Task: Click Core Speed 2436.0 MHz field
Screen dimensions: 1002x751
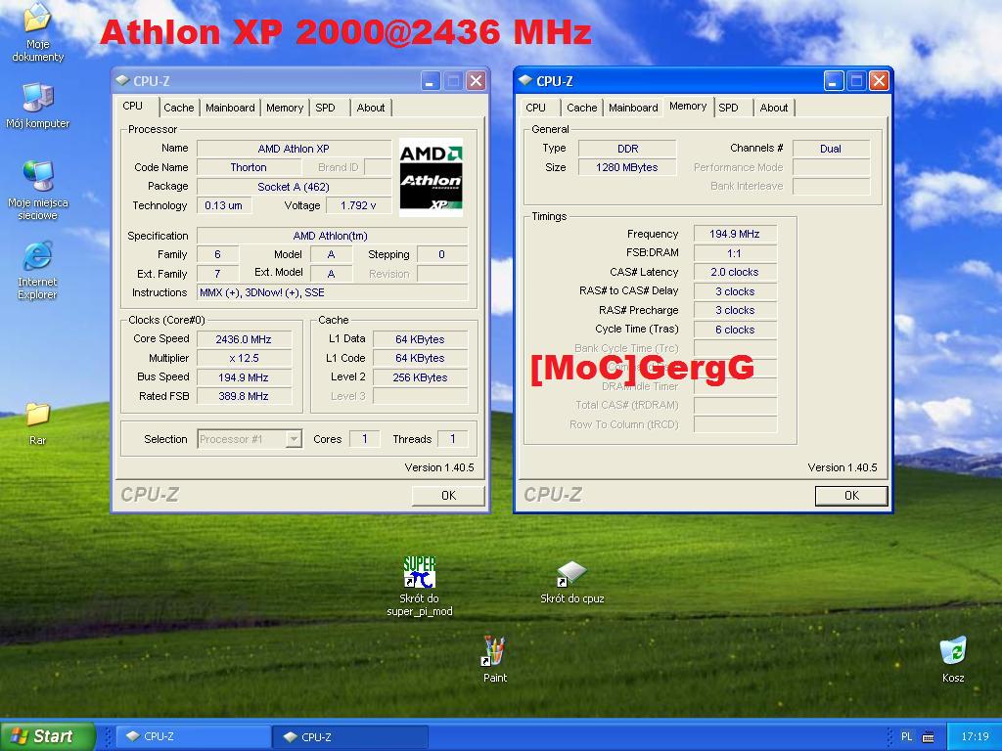Action: (x=244, y=339)
